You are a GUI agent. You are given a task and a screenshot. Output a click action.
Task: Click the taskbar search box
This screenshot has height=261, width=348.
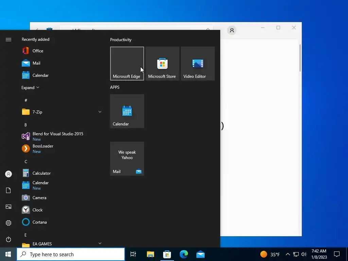71,254
